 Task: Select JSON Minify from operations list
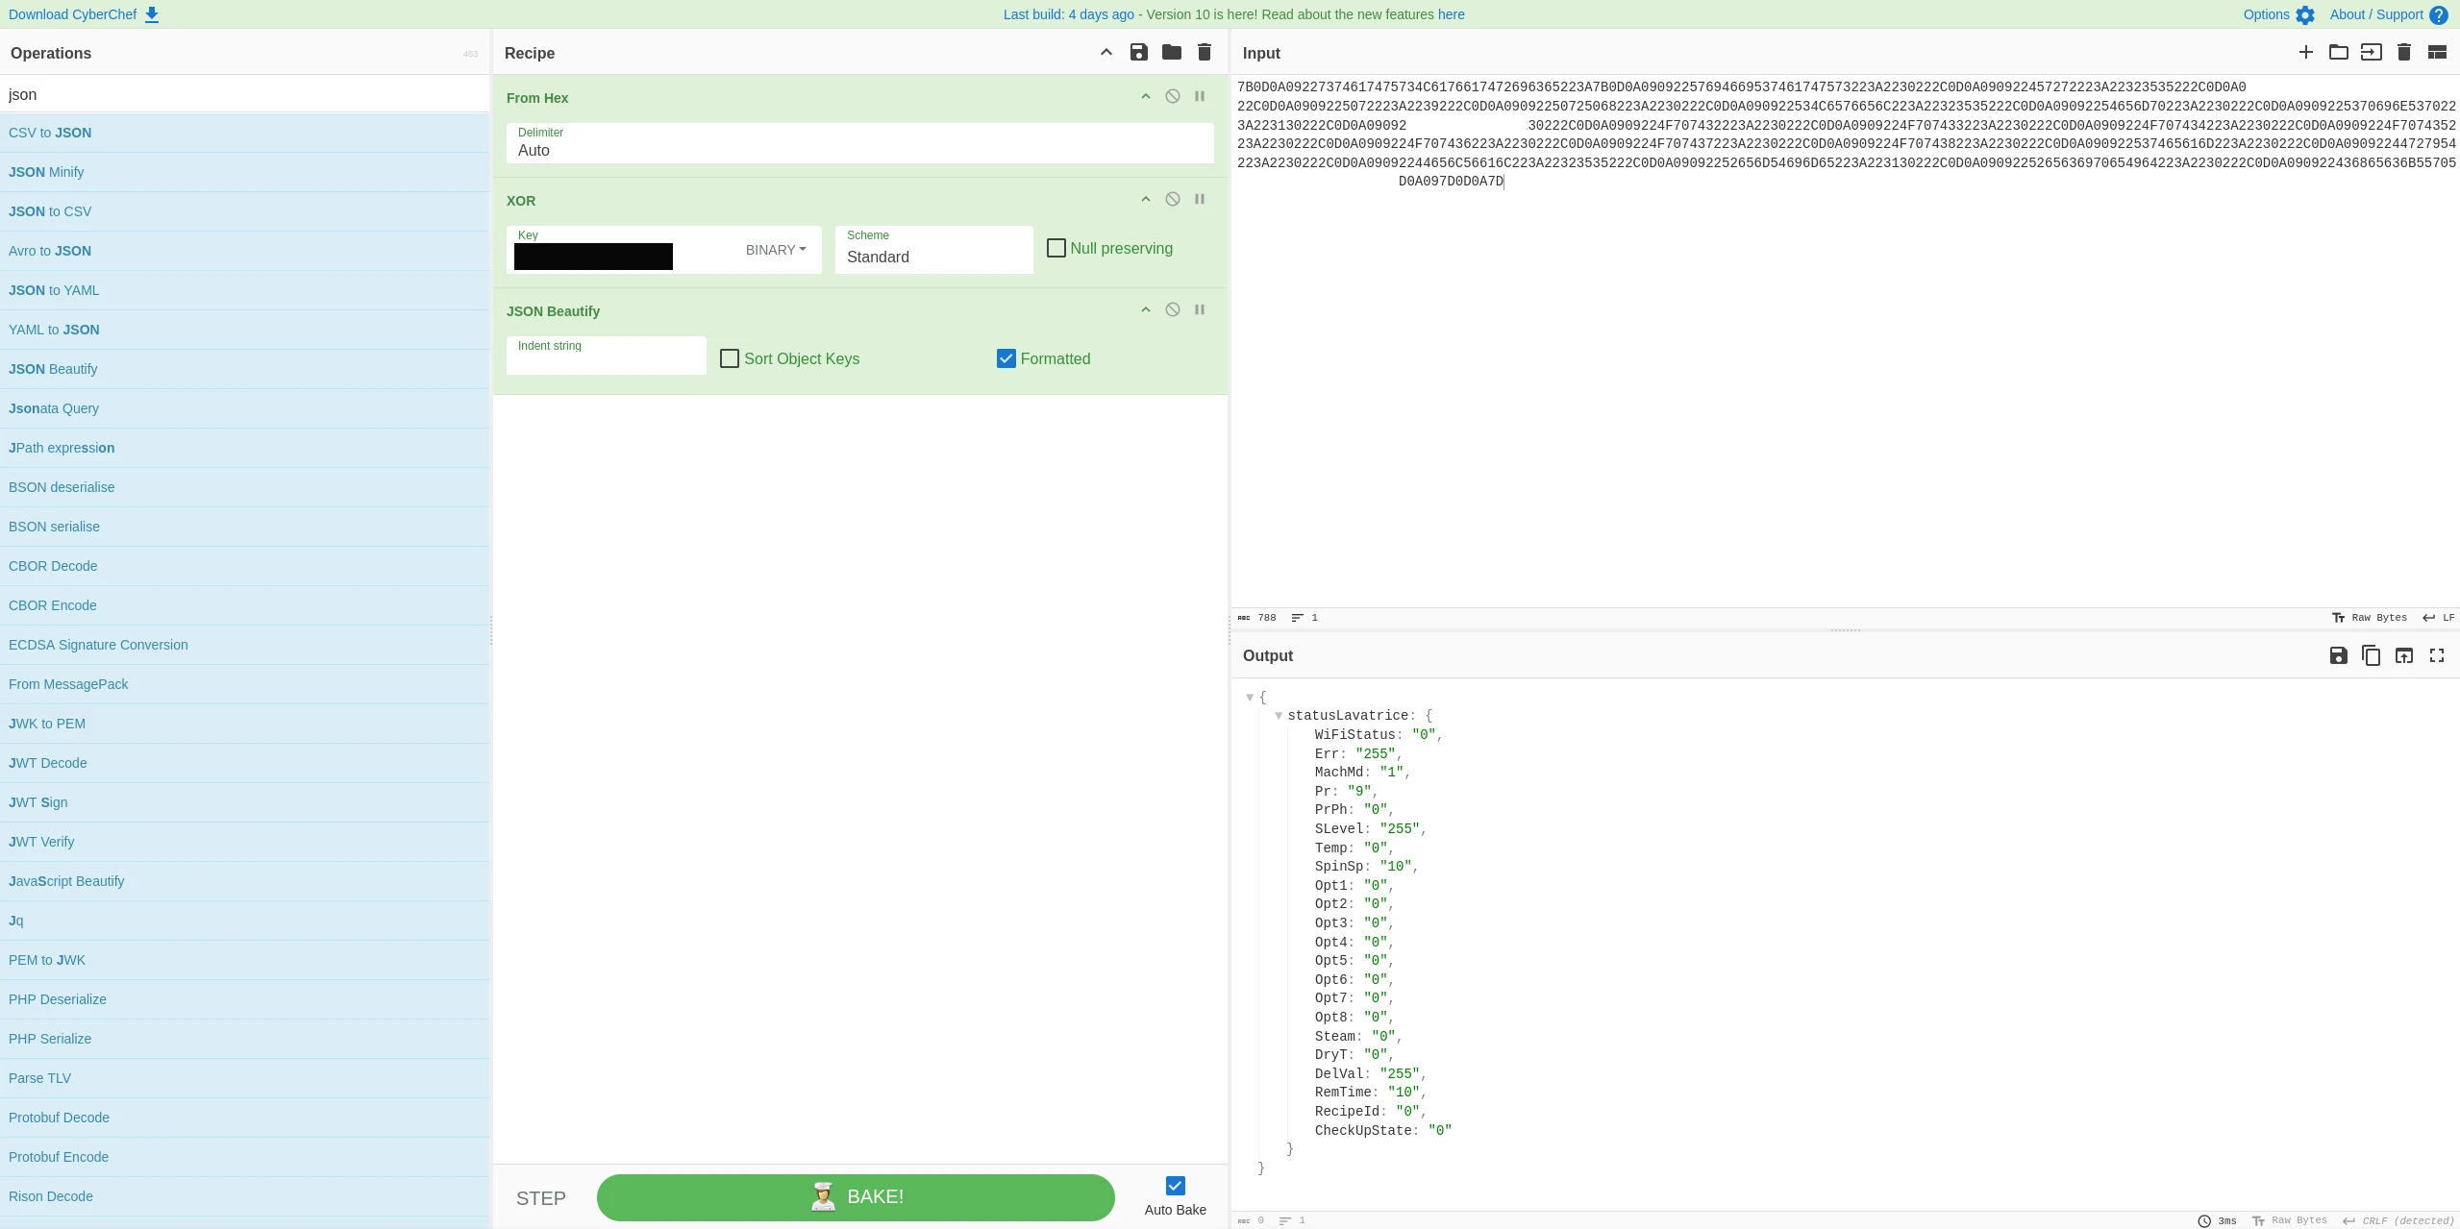pyautogui.click(x=46, y=172)
